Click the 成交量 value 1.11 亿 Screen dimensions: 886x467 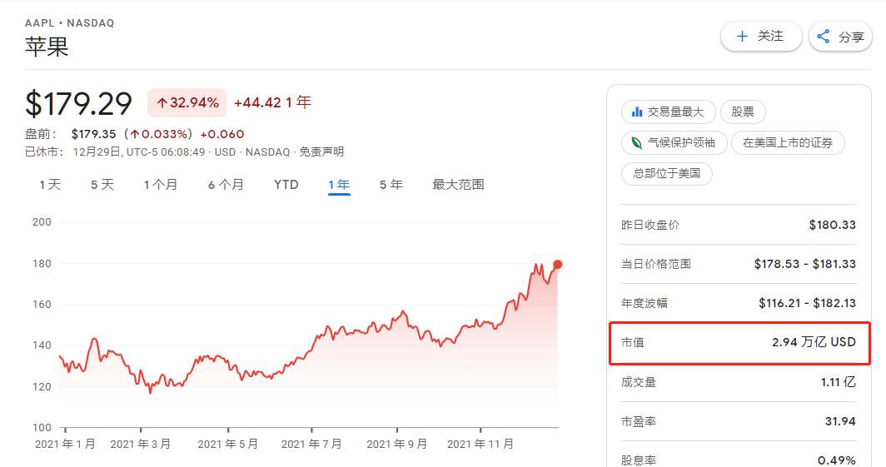pos(838,382)
